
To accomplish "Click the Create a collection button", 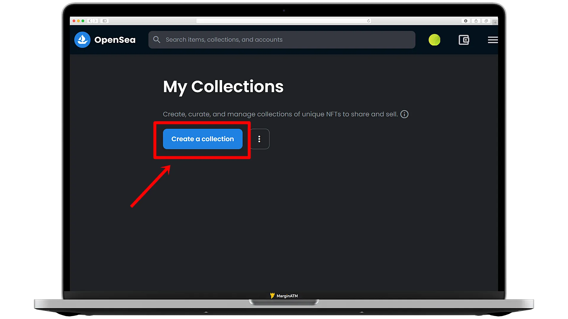I will click(x=202, y=139).
